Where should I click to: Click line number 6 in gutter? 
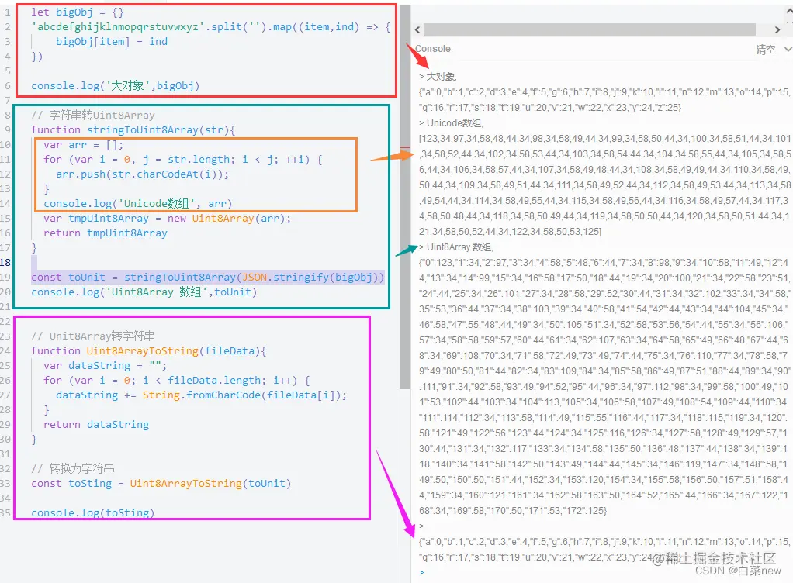[7, 86]
